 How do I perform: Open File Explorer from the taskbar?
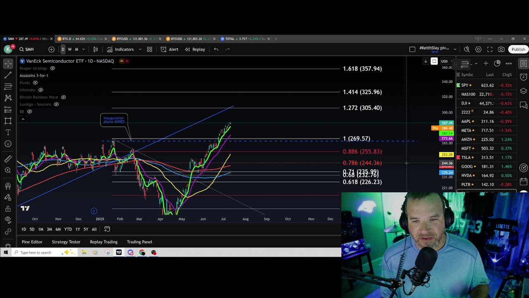(84, 252)
